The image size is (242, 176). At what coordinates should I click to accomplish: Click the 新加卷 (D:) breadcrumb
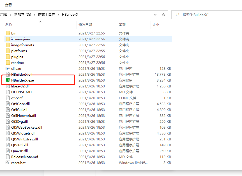pyautogui.click(x=22, y=15)
